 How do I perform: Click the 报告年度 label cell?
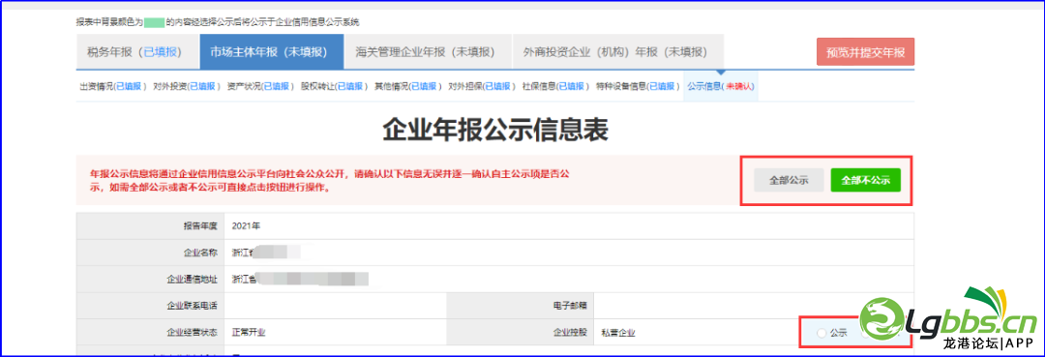tap(151, 225)
